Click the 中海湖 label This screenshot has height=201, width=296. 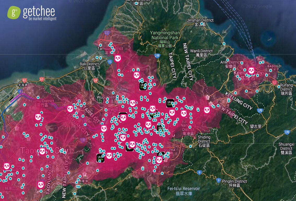click(x=23, y=85)
